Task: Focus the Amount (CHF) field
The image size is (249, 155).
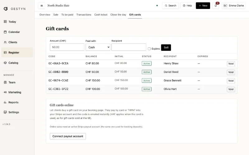Action: coord(67,47)
